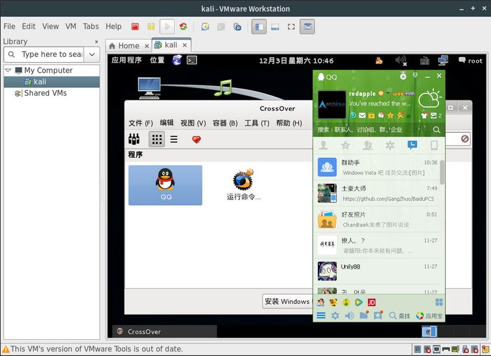Switch to QQ contacts tab
The image size is (491, 356).
[x=324, y=146]
